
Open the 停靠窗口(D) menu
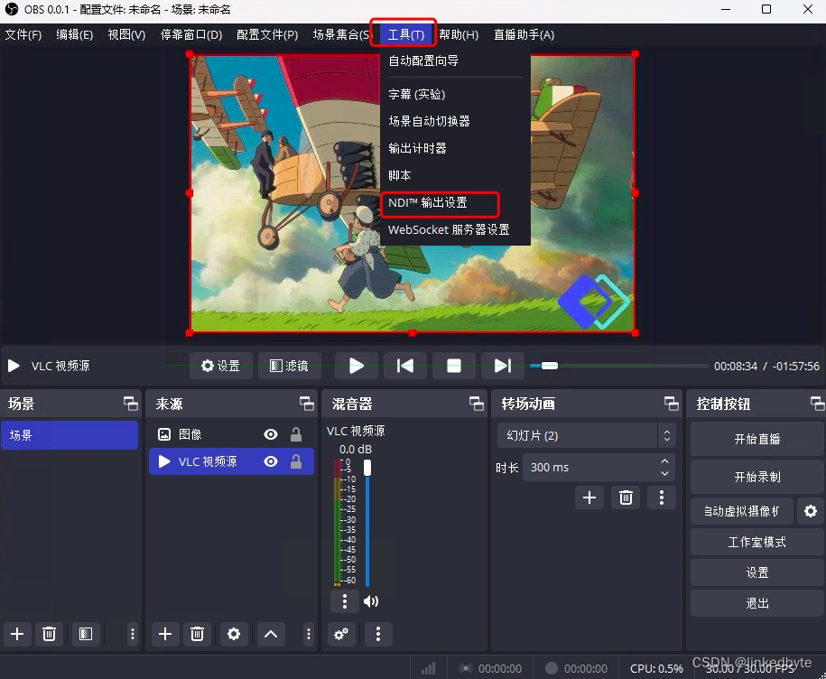point(191,35)
